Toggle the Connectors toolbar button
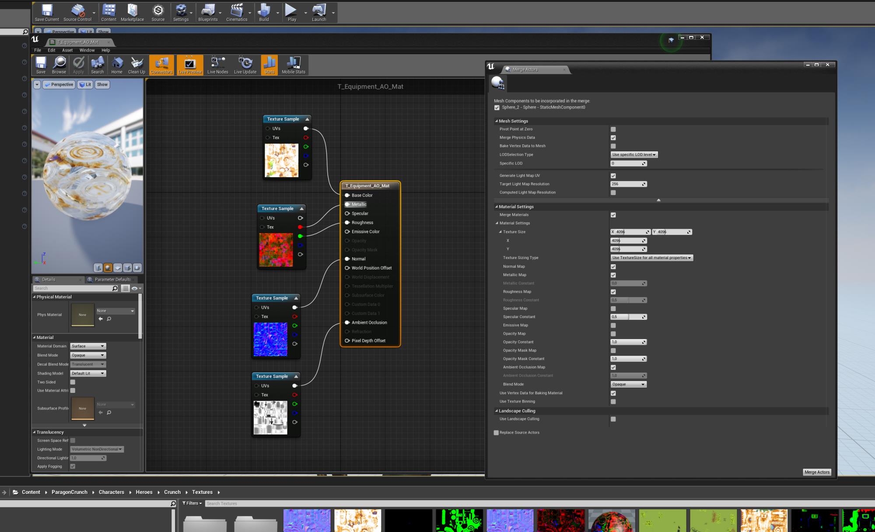This screenshot has height=532, width=875. pyautogui.click(x=161, y=65)
